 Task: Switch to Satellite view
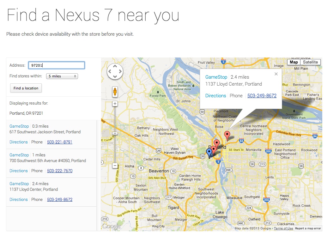point(310,62)
